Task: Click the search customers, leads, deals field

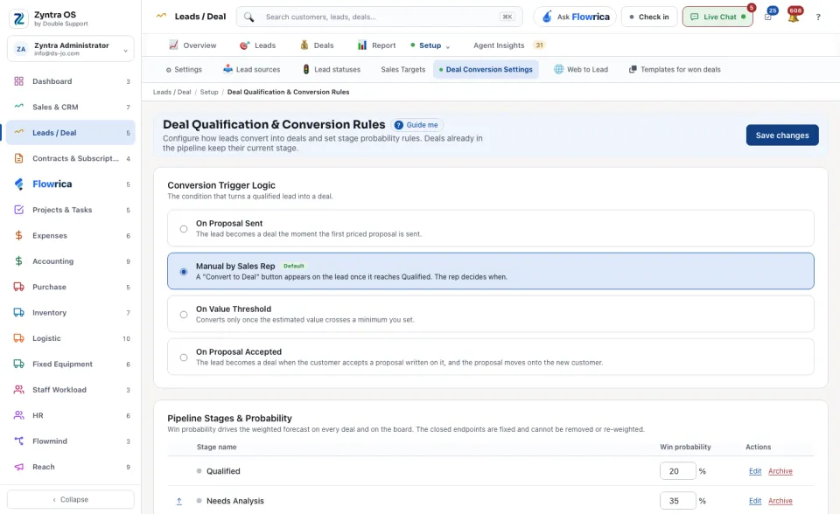Action: click(379, 17)
